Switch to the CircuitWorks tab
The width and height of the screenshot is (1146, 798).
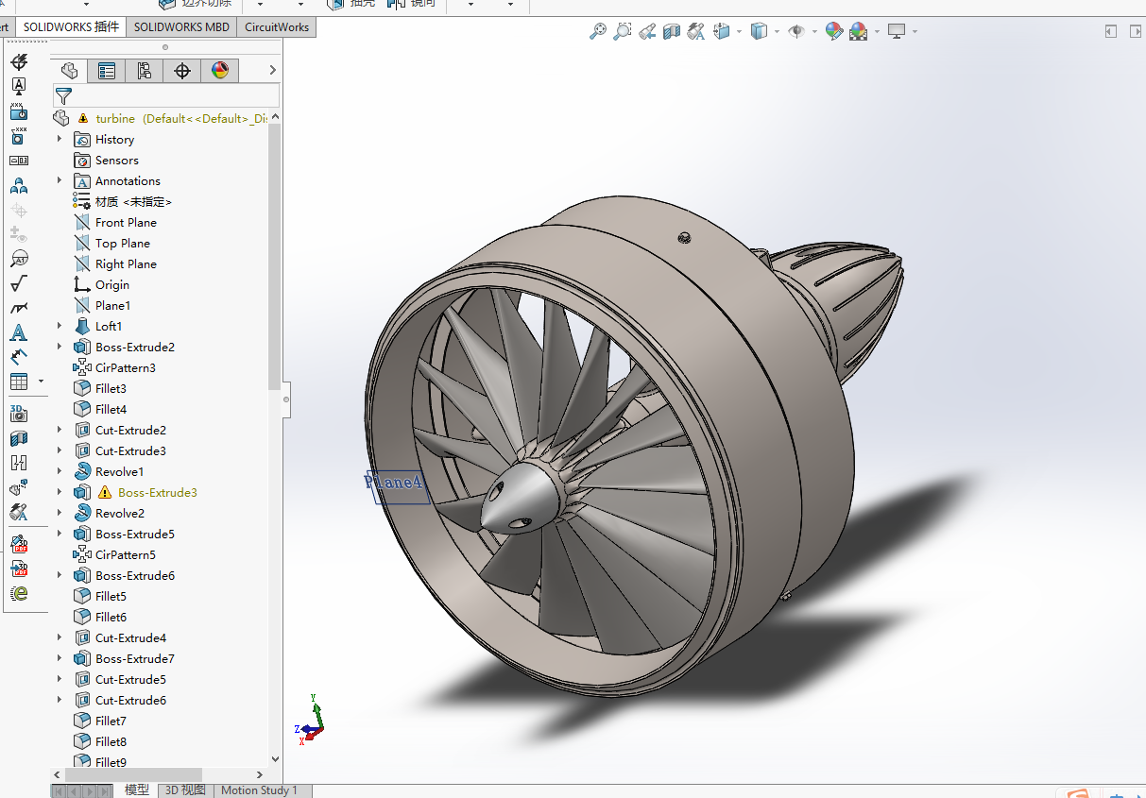click(x=277, y=26)
